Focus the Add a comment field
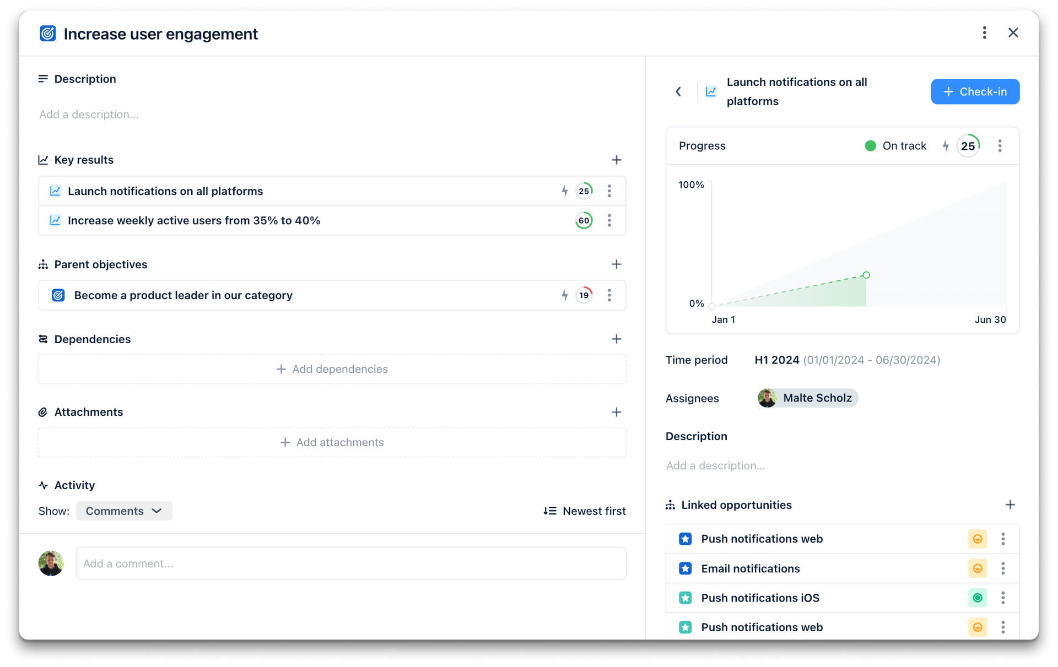The height and width of the screenshot is (667, 1058). tap(350, 563)
